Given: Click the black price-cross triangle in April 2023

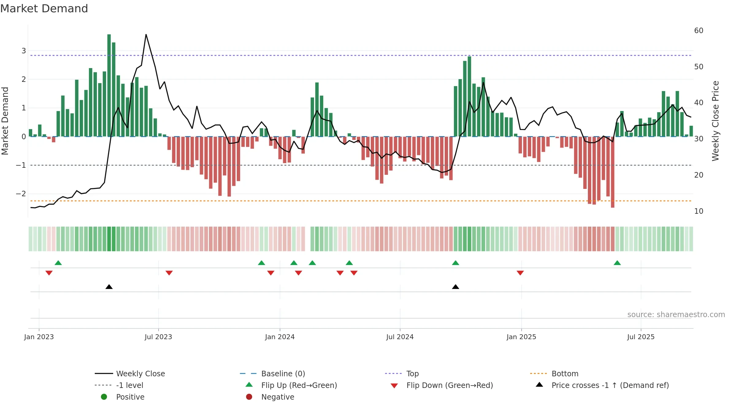Looking at the screenshot, I should tap(109, 287).
